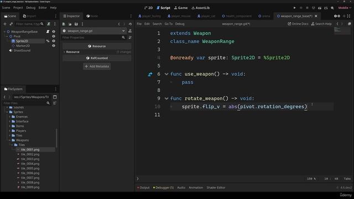
Task: Open the Project menu
Action: [18, 8]
